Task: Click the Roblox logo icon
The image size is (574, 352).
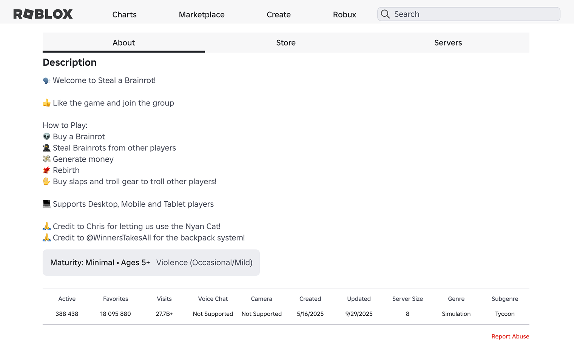Action: (x=43, y=14)
